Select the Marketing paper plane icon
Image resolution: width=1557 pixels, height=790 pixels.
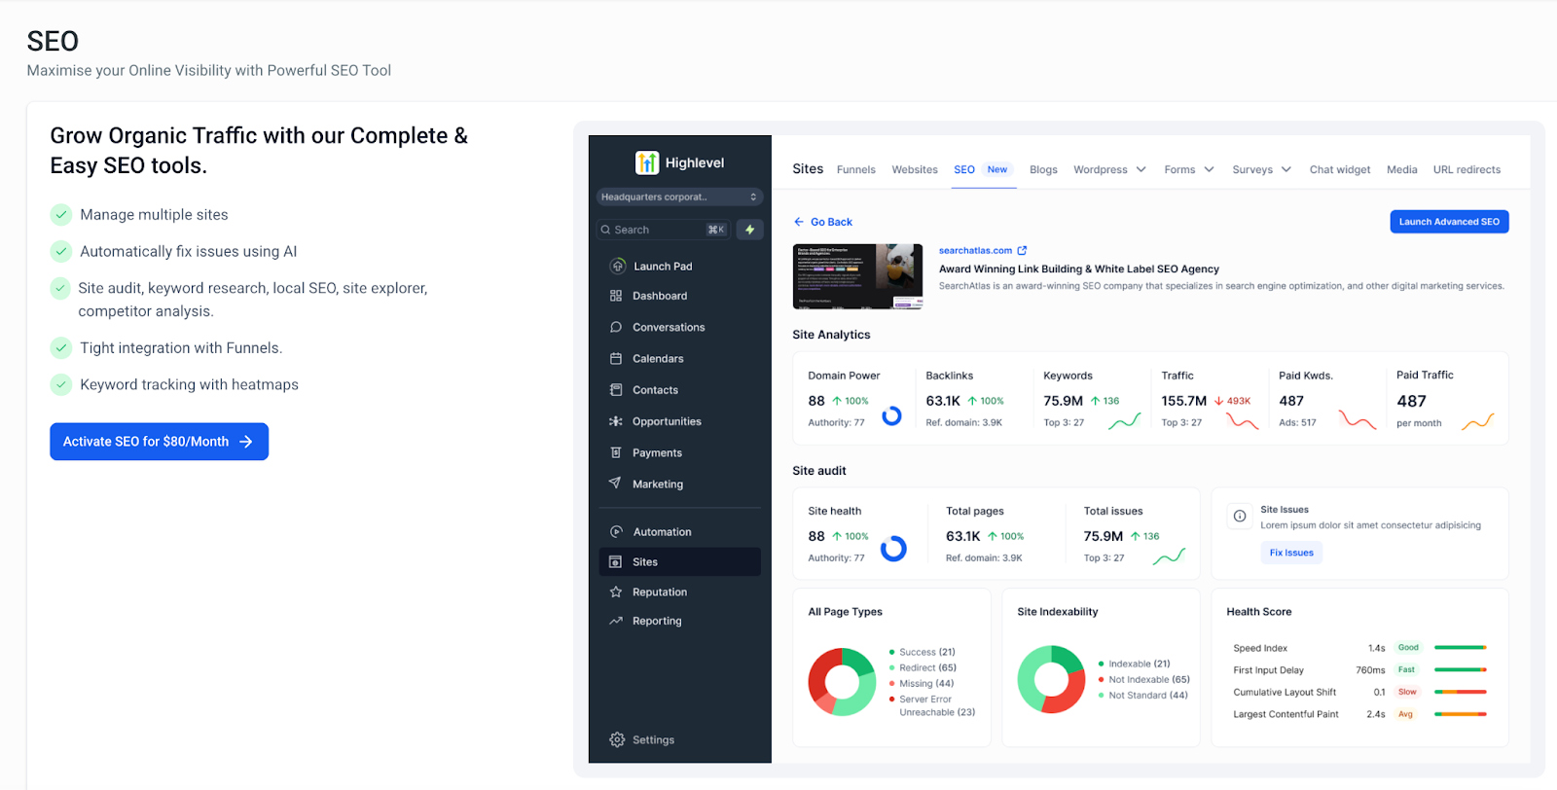[615, 483]
